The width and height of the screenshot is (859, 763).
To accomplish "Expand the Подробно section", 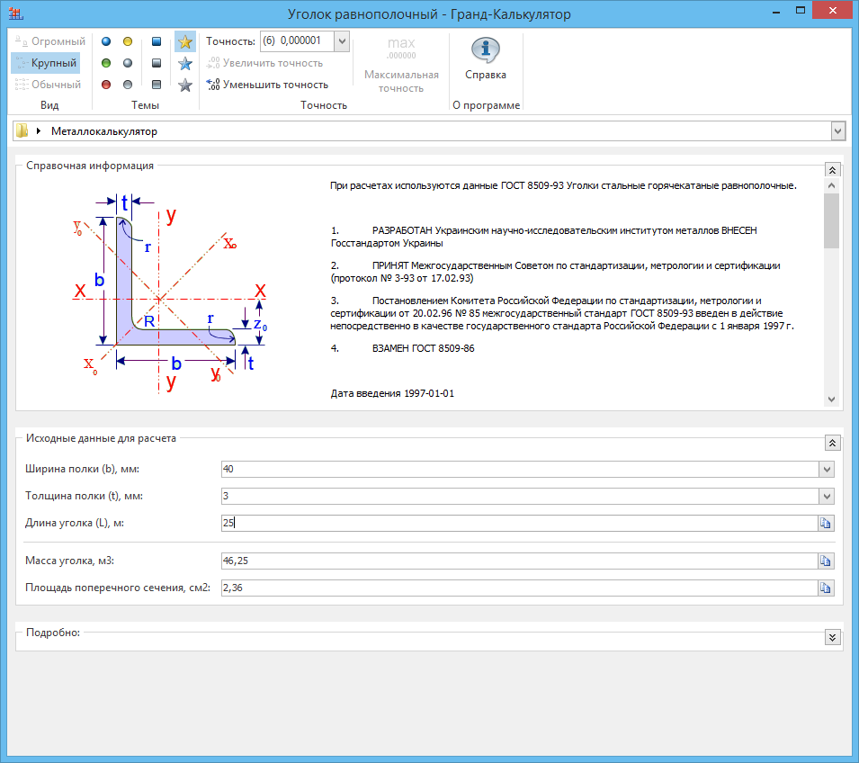I will [x=832, y=637].
